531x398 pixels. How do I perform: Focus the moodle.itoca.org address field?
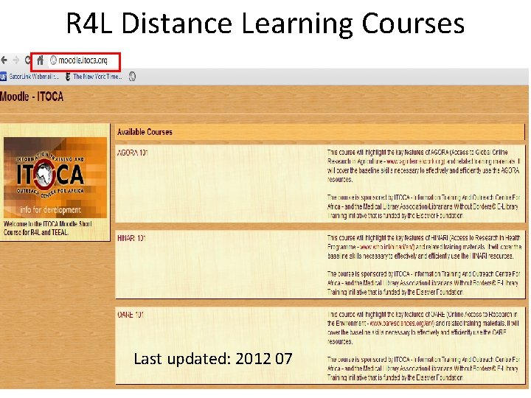(83, 60)
